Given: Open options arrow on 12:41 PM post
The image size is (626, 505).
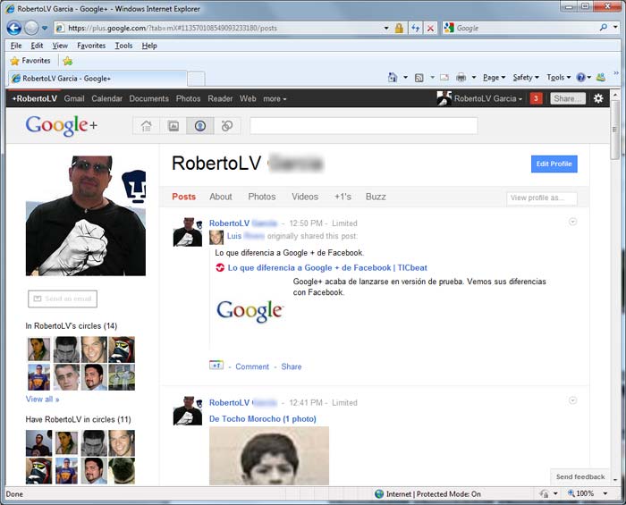Looking at the screenshot, I should 572,400.
